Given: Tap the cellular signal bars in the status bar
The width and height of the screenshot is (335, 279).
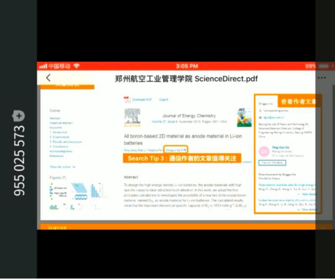Looking at the screenshot, I should (x=43, y=66).
